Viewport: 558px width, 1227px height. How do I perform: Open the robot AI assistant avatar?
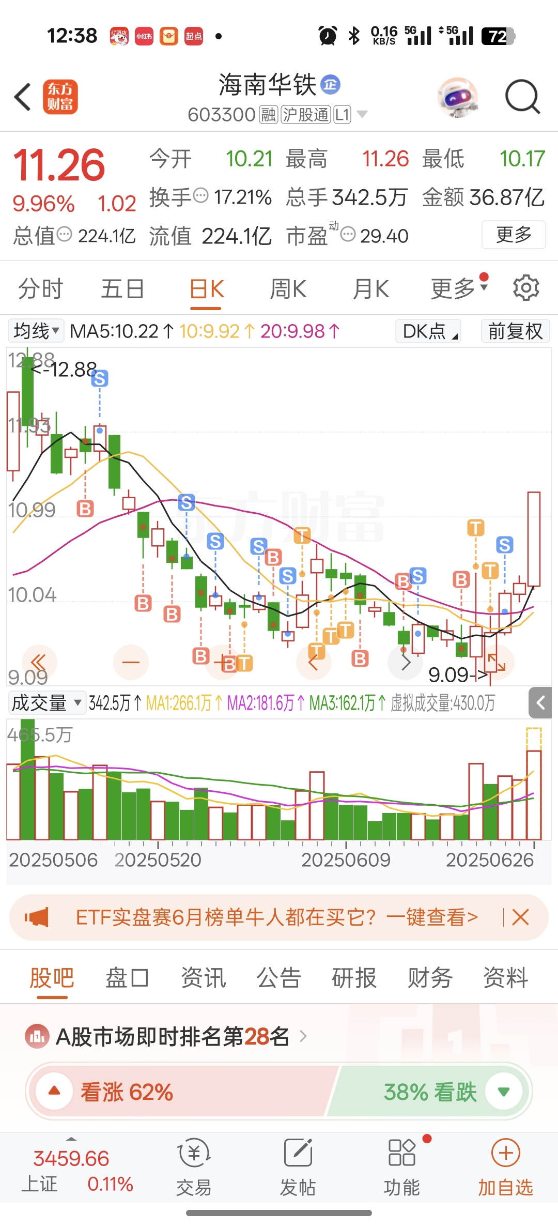(x=458, y=97)
